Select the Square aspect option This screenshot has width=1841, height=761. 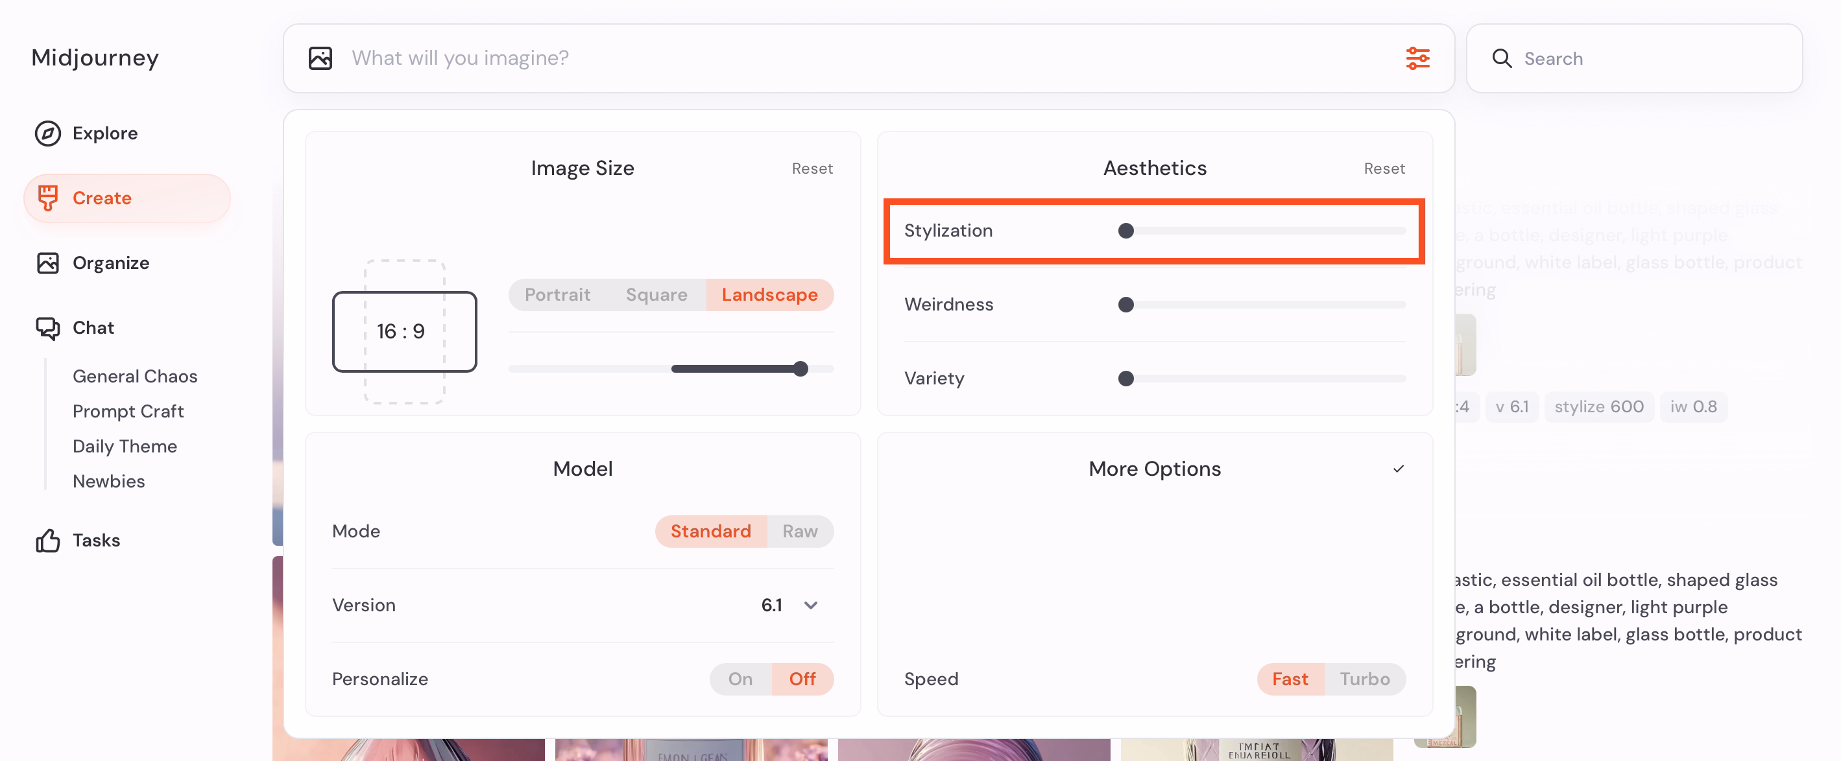click(655, 295)
